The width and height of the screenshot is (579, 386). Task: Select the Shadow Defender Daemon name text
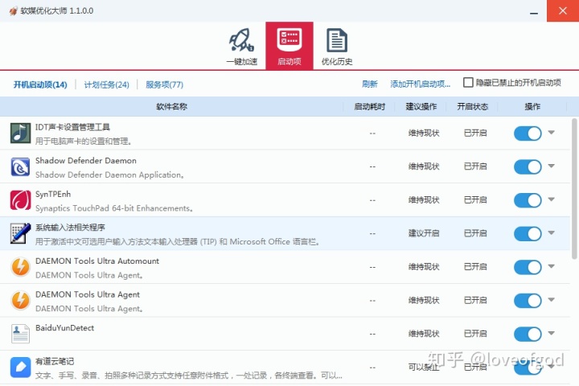coord(86,161)
